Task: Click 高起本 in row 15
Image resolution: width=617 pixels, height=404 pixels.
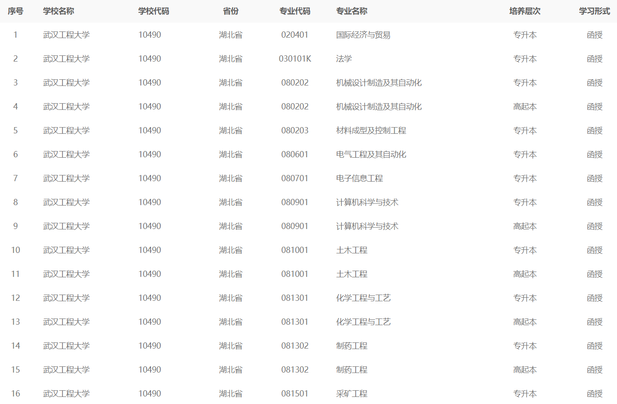Action: coord(525,370)
